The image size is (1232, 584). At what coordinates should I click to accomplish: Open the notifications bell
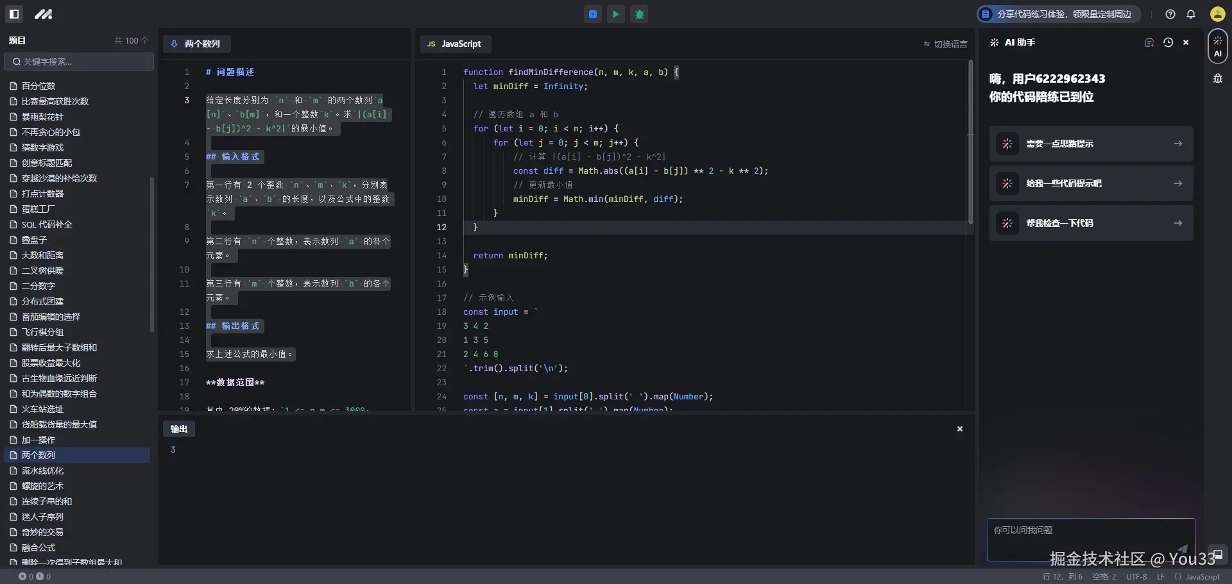pyautogui.click(x=1191, y=14)
